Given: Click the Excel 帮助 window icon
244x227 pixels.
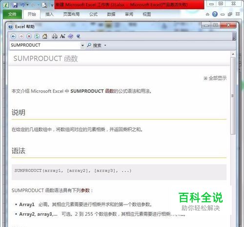Looking at the screenshot, I should (x=10, y=27).
